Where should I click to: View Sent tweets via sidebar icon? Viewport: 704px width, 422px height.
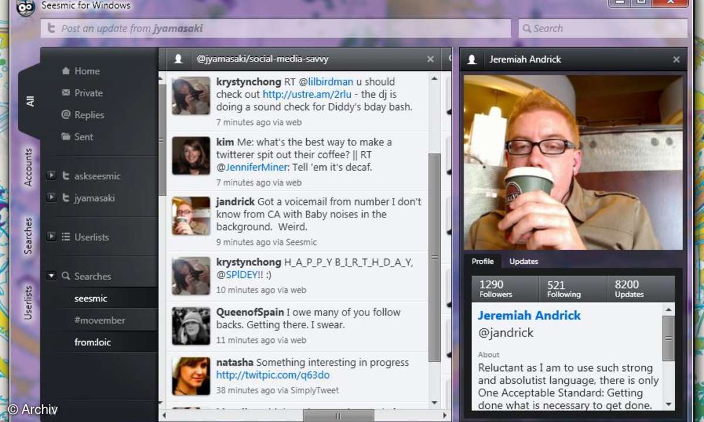(67, 137)
